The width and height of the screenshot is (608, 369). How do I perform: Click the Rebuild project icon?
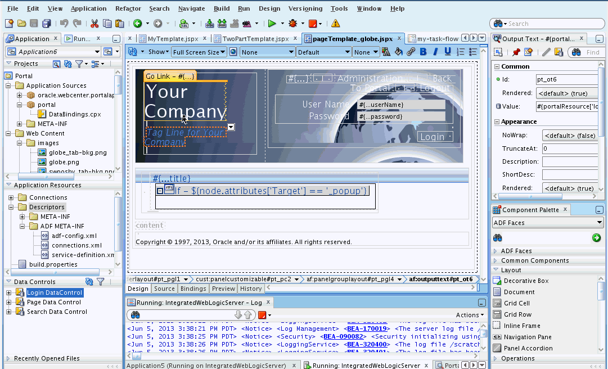click(222, 24)
